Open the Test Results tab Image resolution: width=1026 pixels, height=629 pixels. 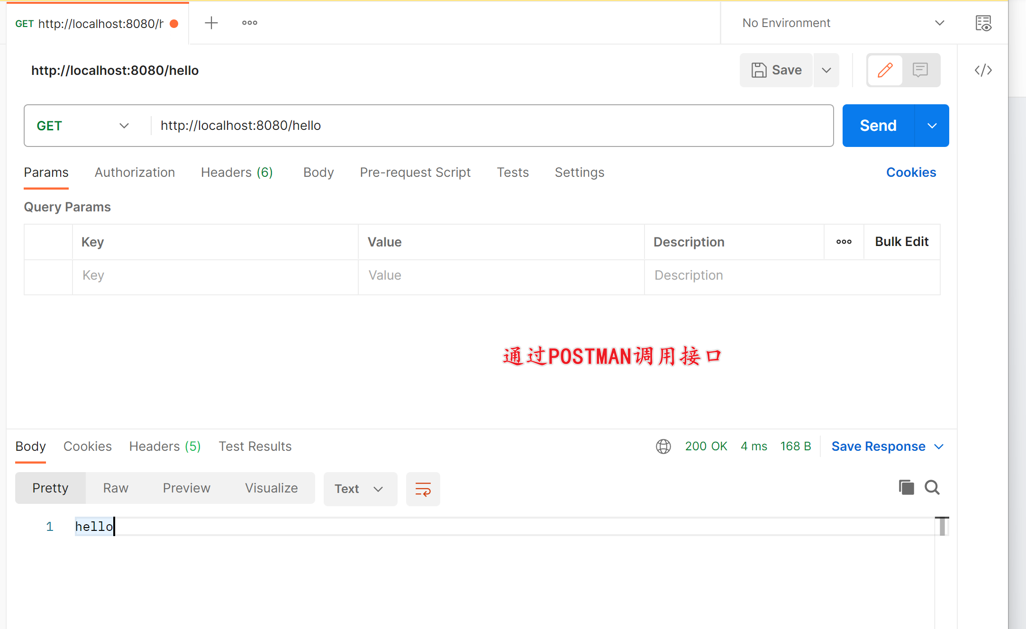[x=255, y=447]
